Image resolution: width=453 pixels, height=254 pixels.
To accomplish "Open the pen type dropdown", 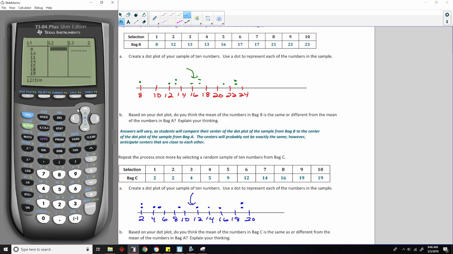I will click(155, 18).
